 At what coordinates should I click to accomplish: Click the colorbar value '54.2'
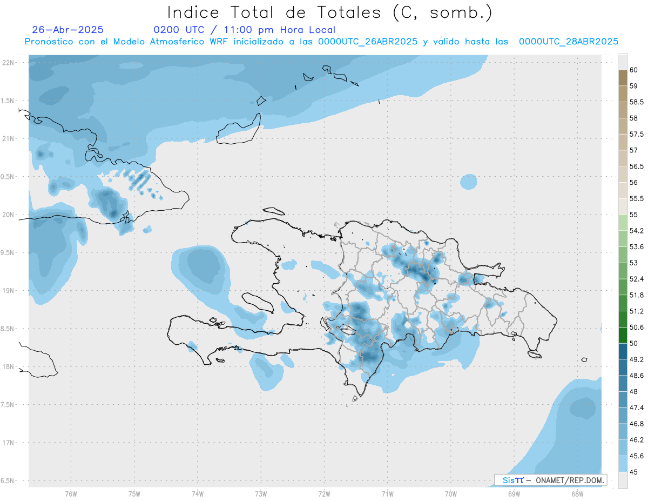coord(637,231)
